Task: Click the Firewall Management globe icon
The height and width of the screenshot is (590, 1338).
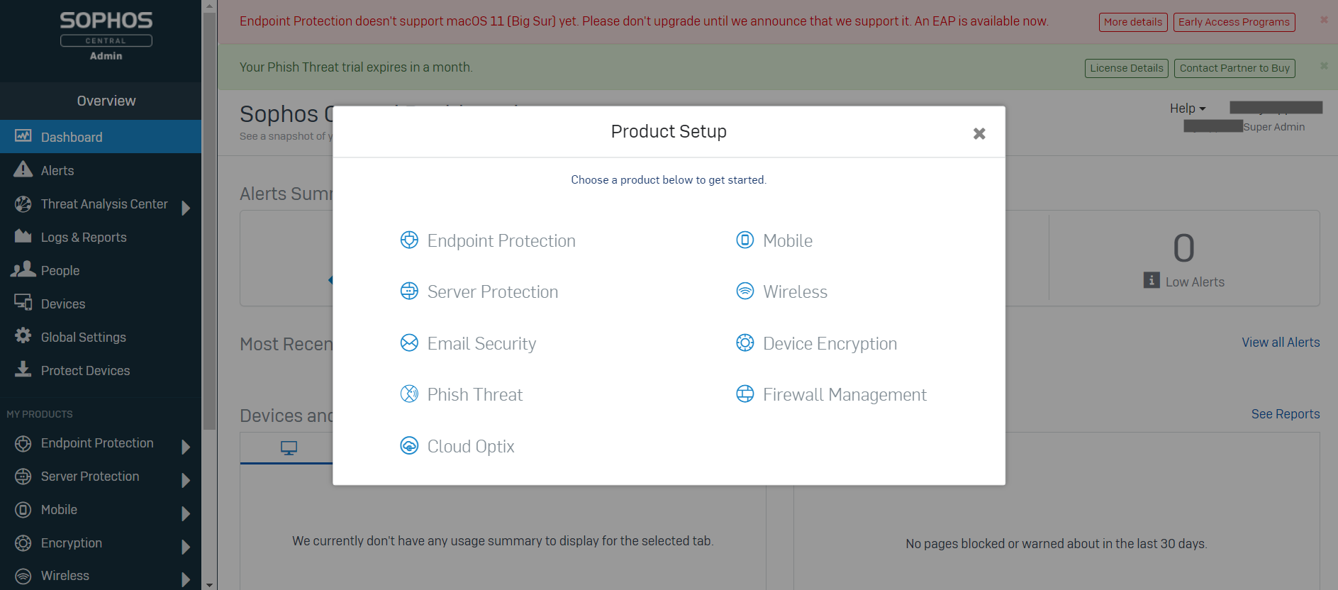Action: (745, 394)
